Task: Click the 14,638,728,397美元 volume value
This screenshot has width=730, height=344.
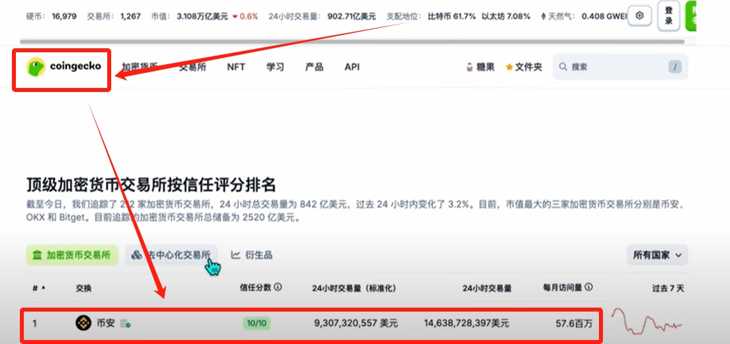Action: (467, 323)
